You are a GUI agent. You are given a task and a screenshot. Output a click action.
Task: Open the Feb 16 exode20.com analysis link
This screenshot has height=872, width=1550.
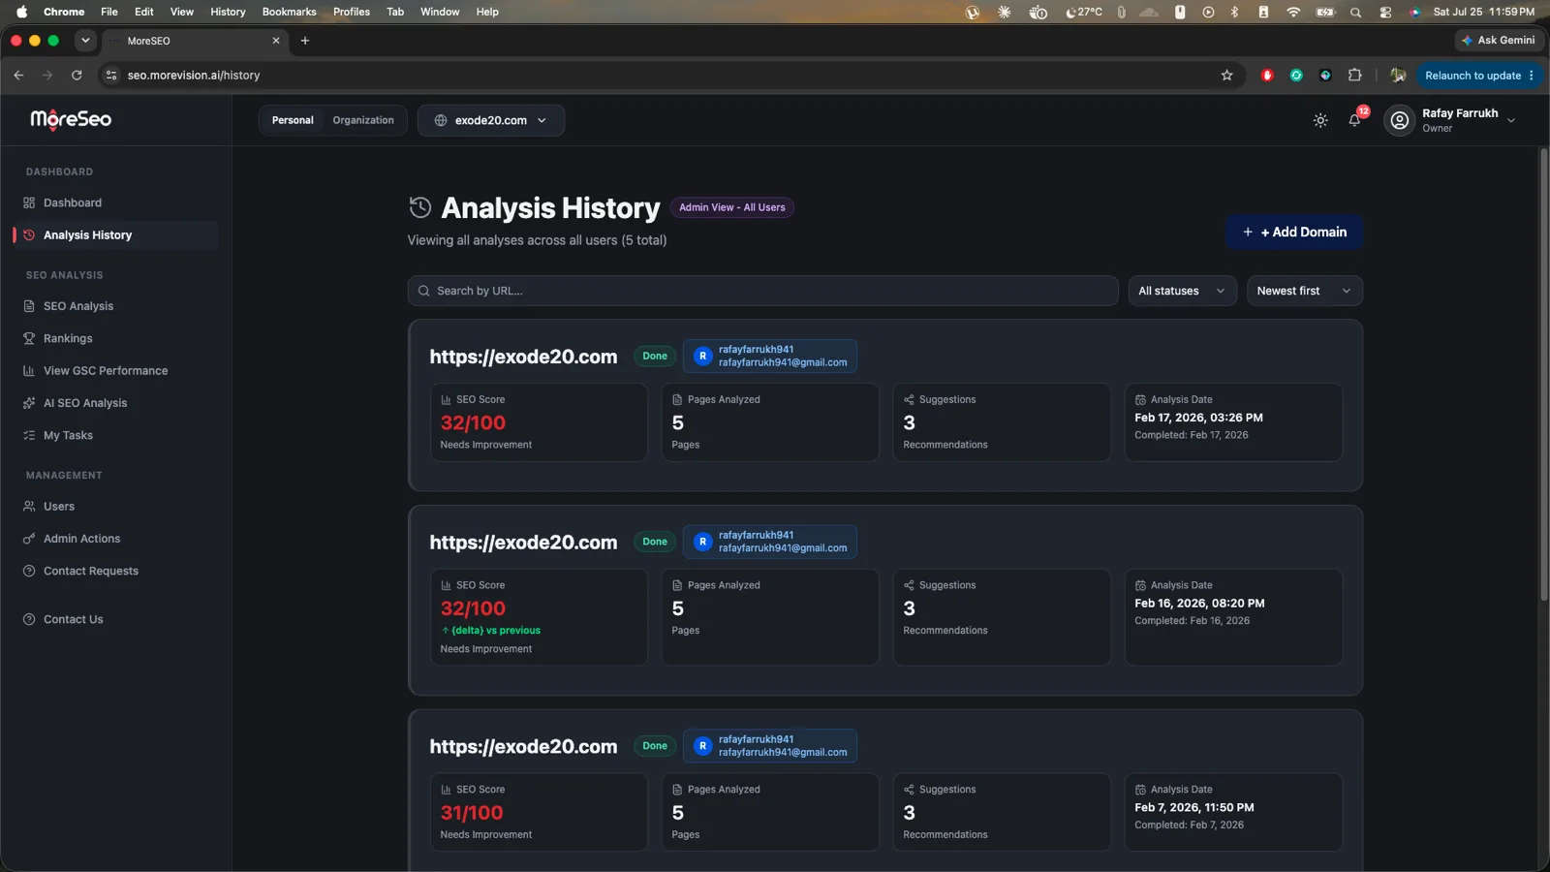coord(523,543)
